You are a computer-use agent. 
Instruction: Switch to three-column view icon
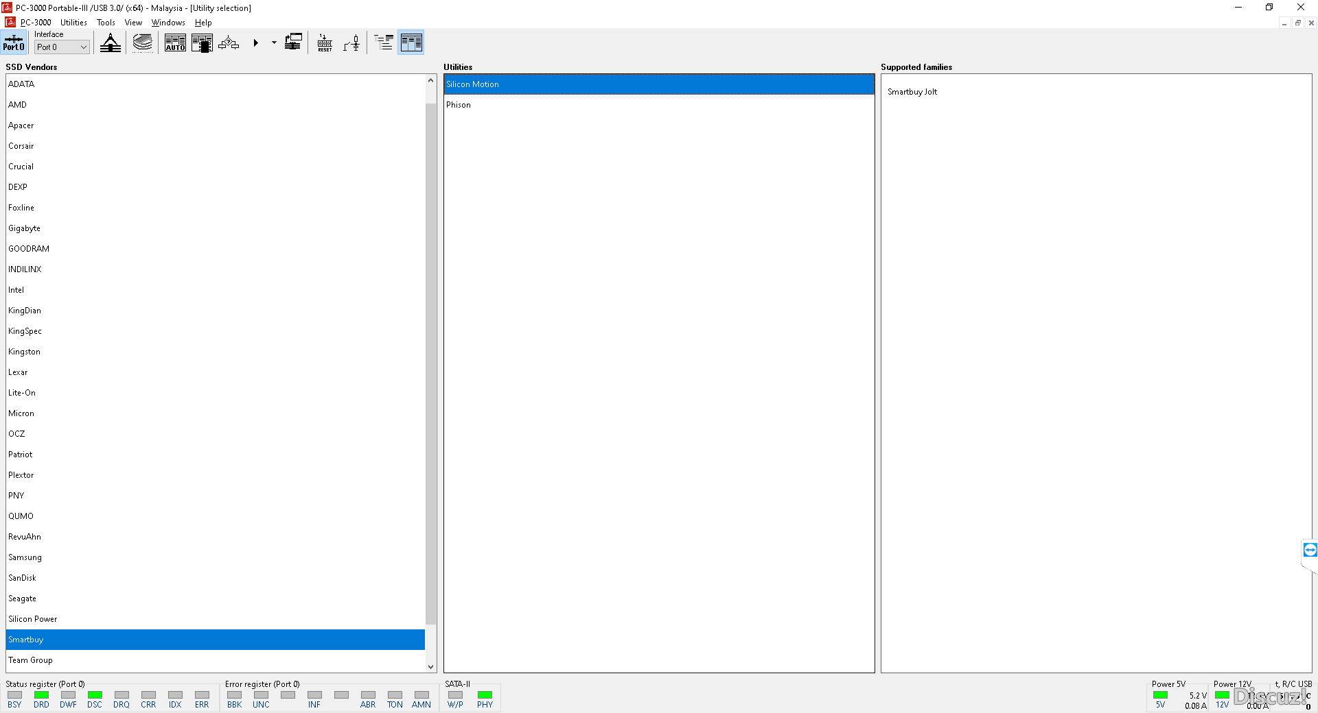[411, 43]
